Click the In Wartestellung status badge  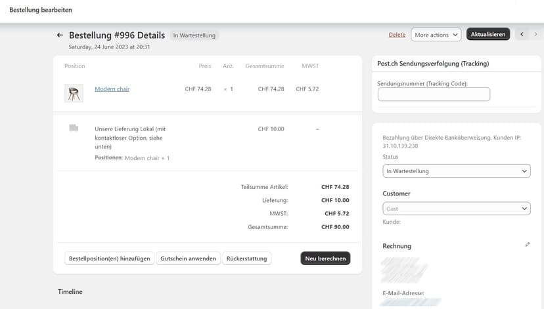[x=194, y=35]
